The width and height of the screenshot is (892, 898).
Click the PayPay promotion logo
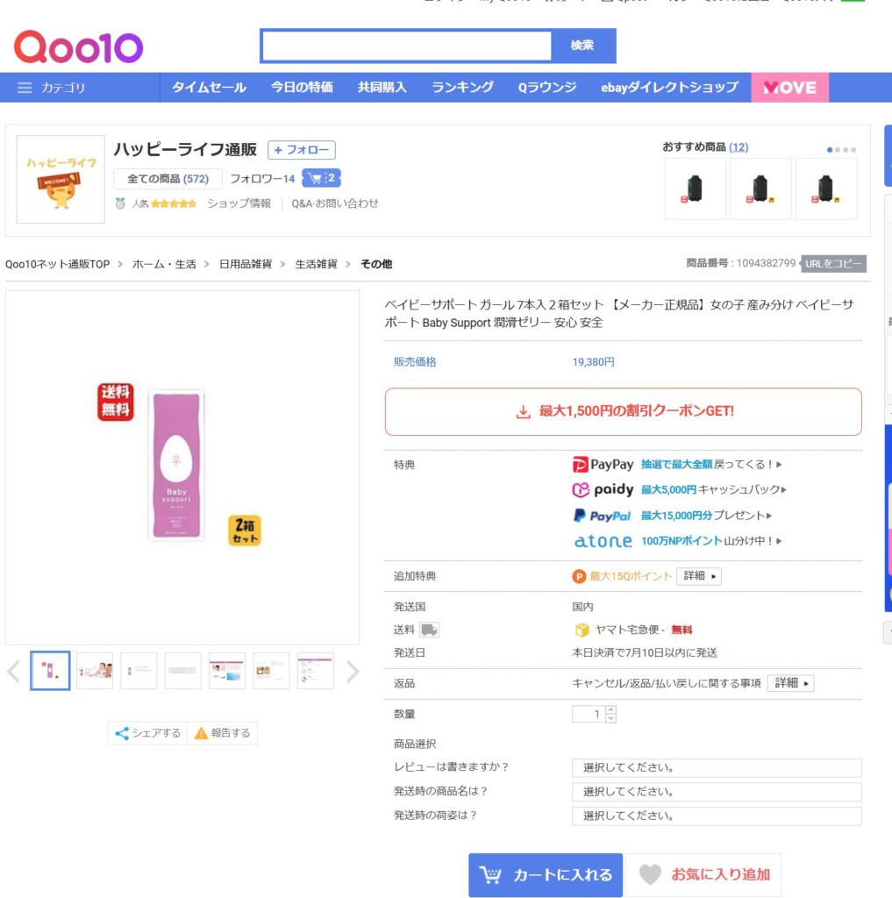coord(603,465)
